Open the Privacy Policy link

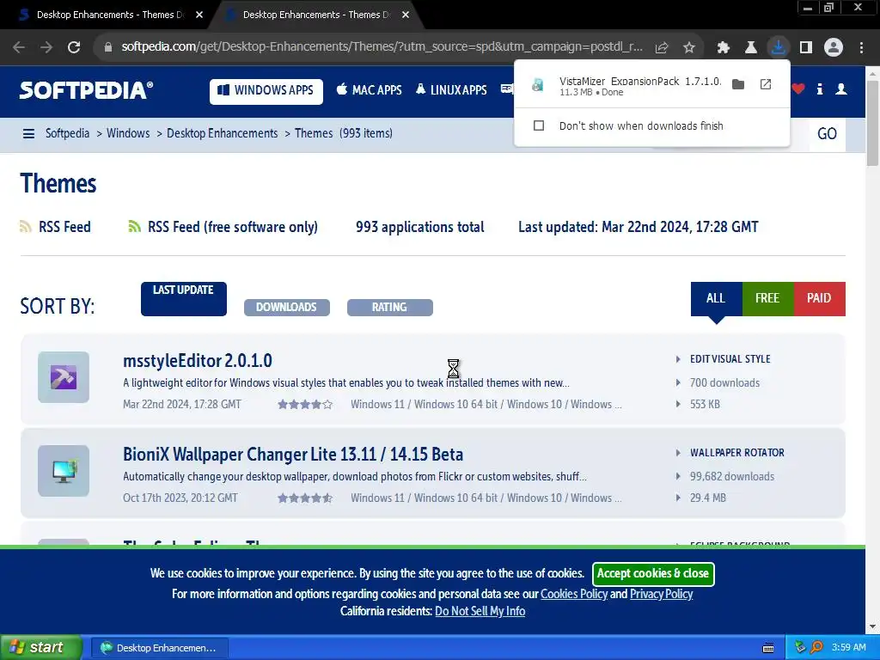661,594
